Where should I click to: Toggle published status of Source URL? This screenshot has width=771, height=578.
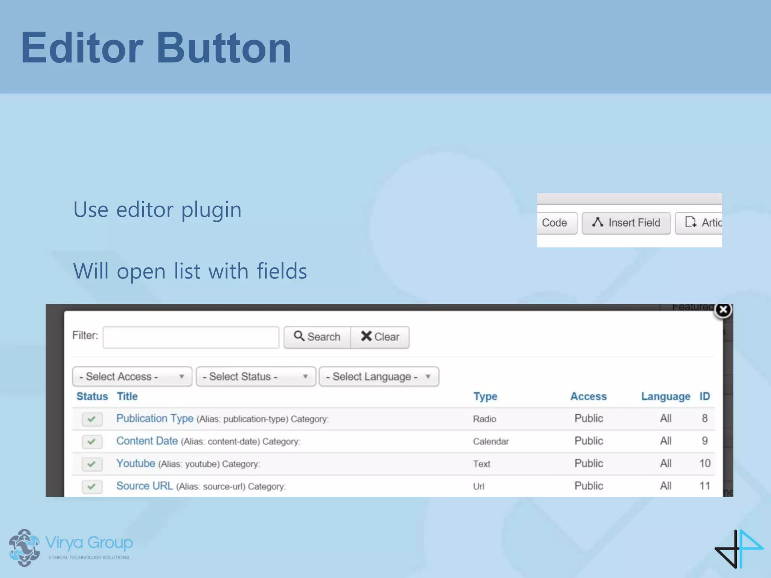[x=92, y=487]
